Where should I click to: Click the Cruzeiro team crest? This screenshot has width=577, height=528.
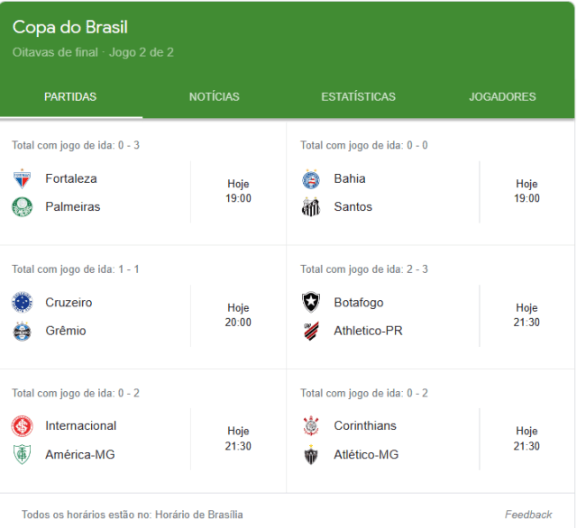coord(22,303)
